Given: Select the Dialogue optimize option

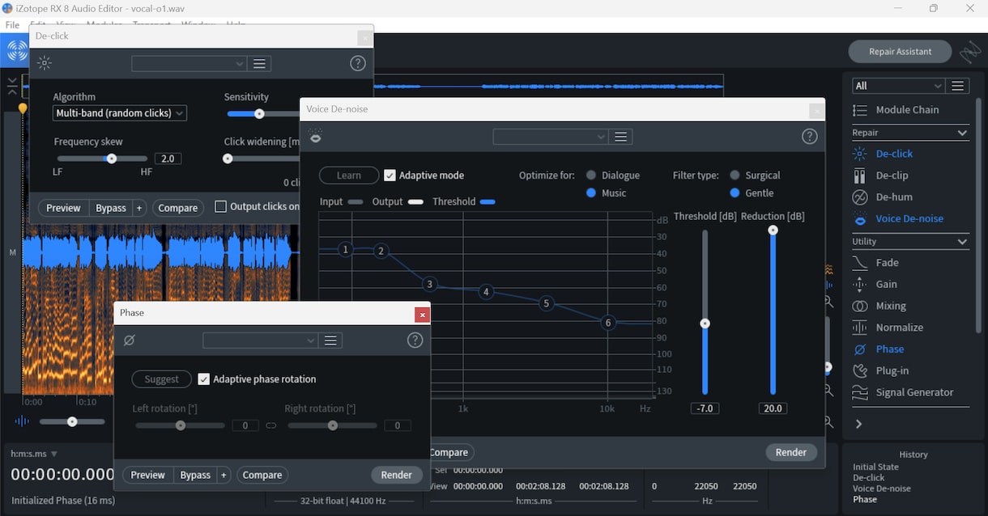Looking at the screenshot, I should click(591, 176).
